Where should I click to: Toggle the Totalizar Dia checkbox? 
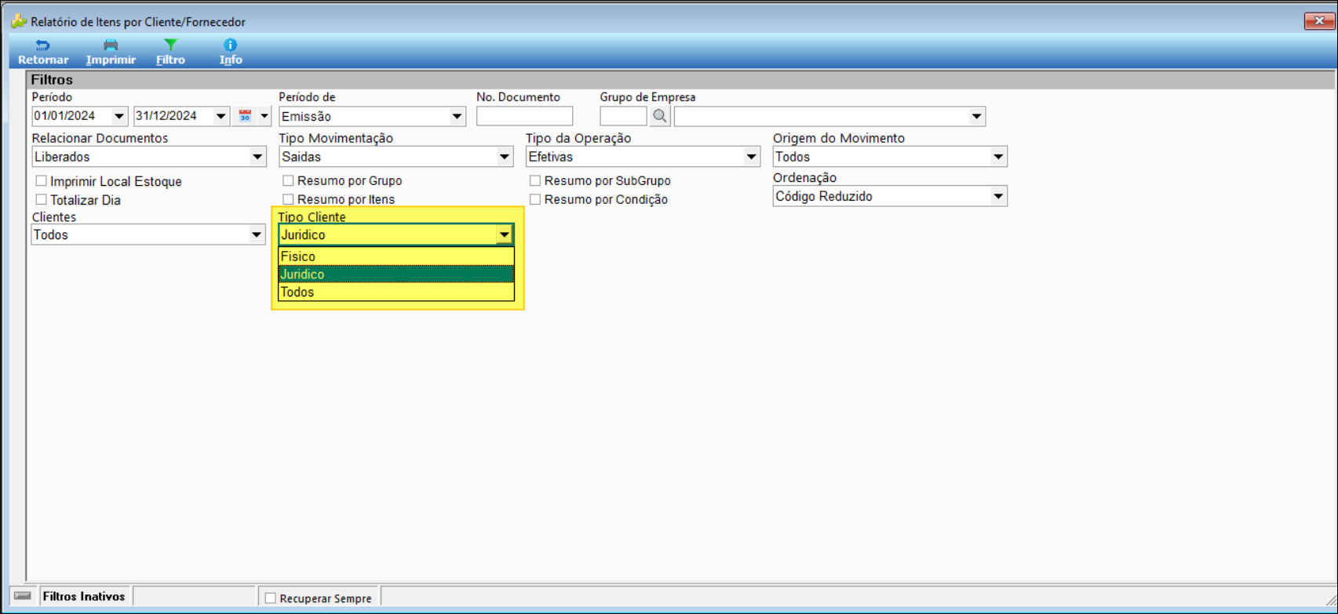pos(41,200)
